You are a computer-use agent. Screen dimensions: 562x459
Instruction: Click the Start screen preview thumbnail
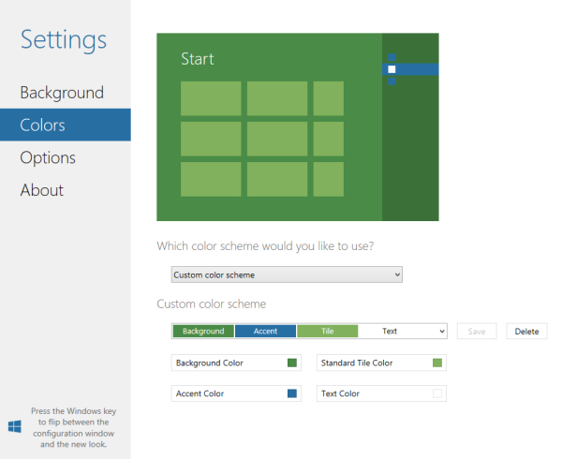(298, 126)
